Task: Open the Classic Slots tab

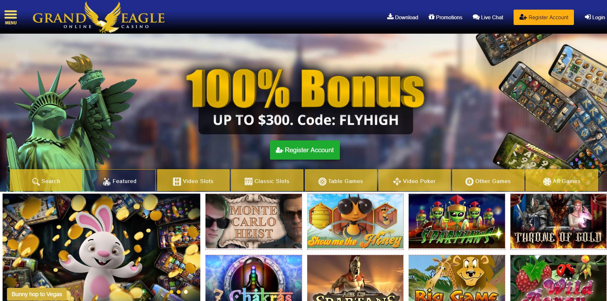Action: [267, 181]
